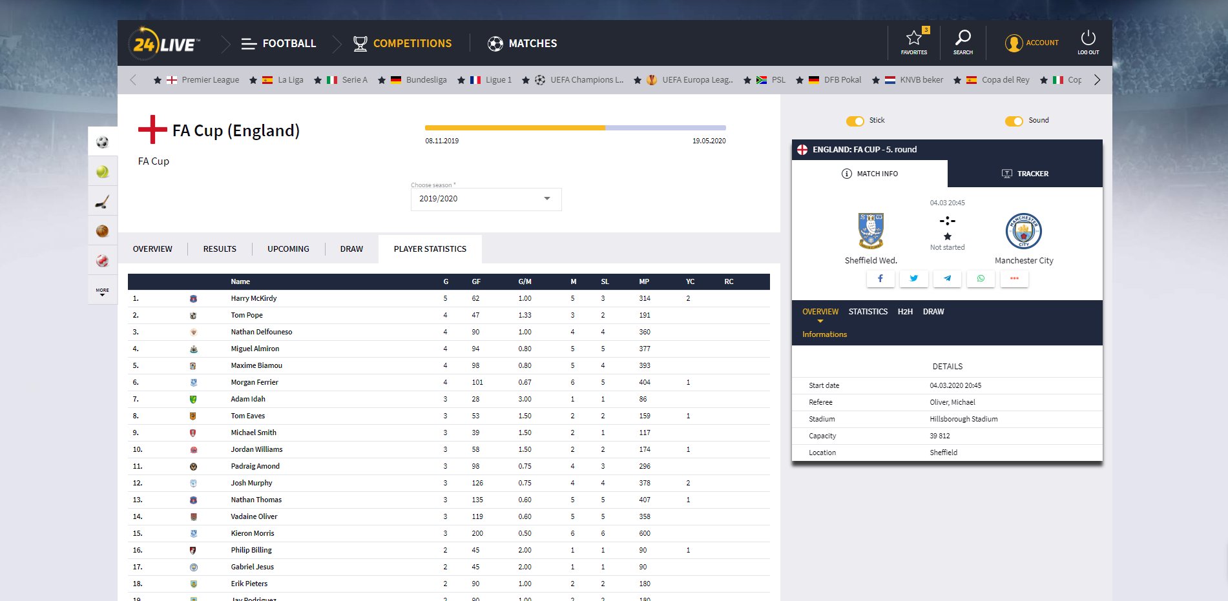Open the H2H tab
Viewport: 1228px width, 601px height.
coord(905,312)
